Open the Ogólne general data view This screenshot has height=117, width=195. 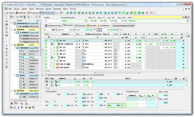[10, 13]
